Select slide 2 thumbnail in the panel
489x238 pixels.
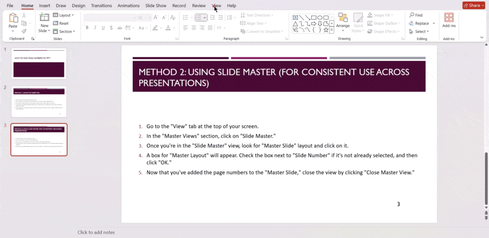[39, 101]
